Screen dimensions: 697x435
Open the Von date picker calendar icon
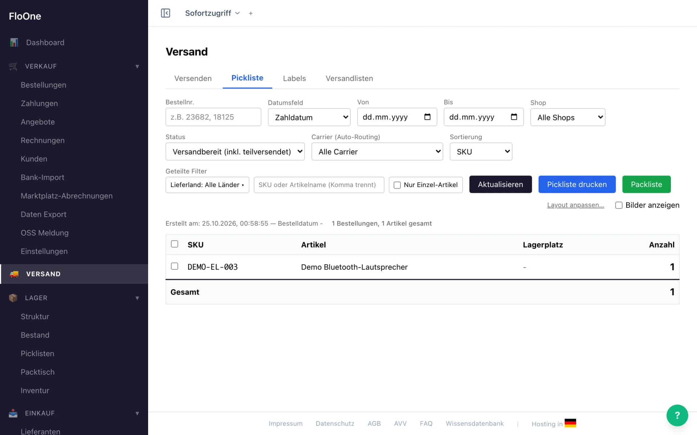(x=427, y=117)
